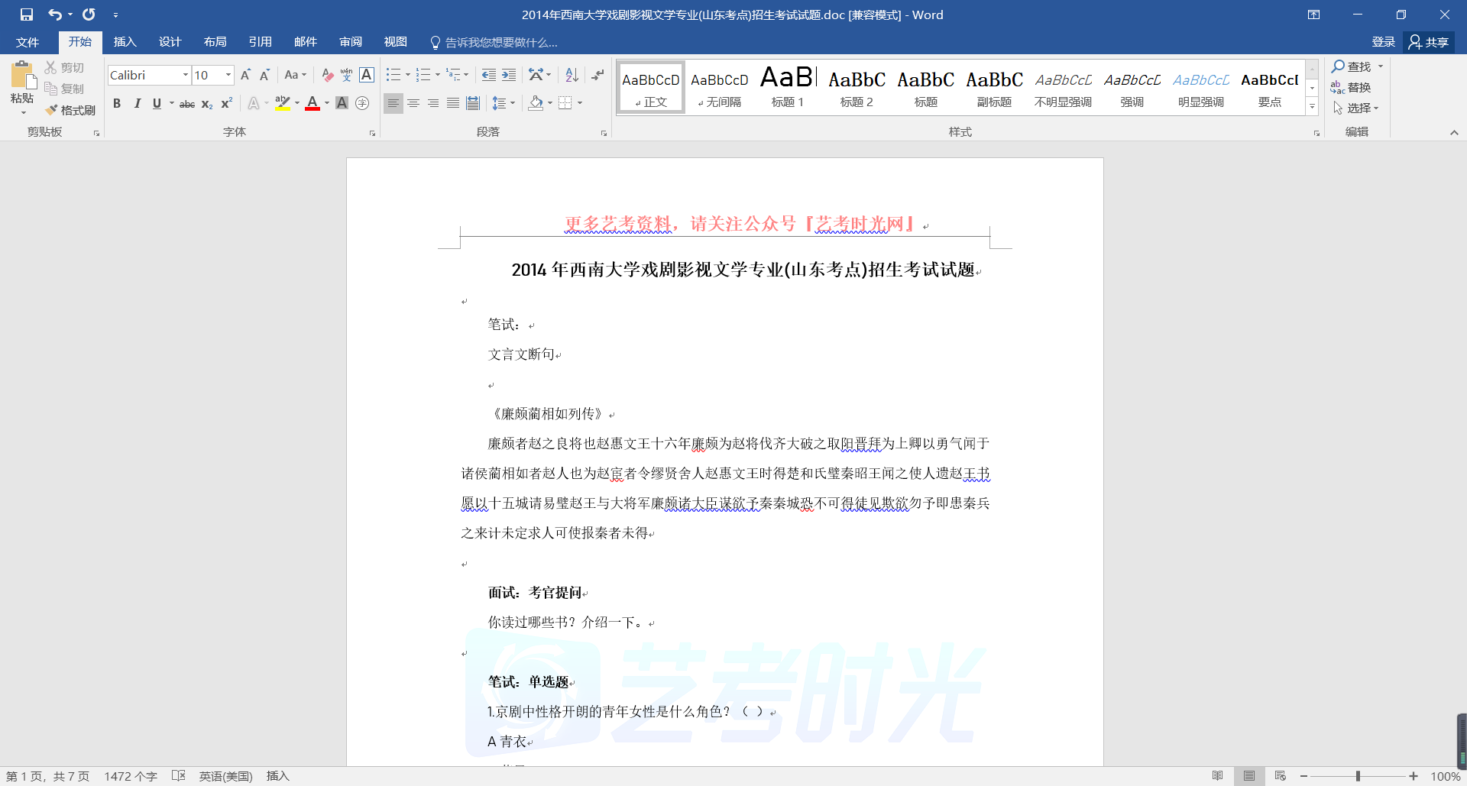Toggle Italic formatting

point(137,104)
